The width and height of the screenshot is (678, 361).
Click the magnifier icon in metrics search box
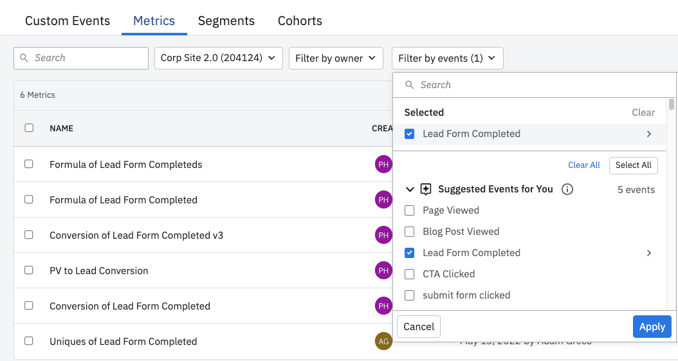click(24, 58)
